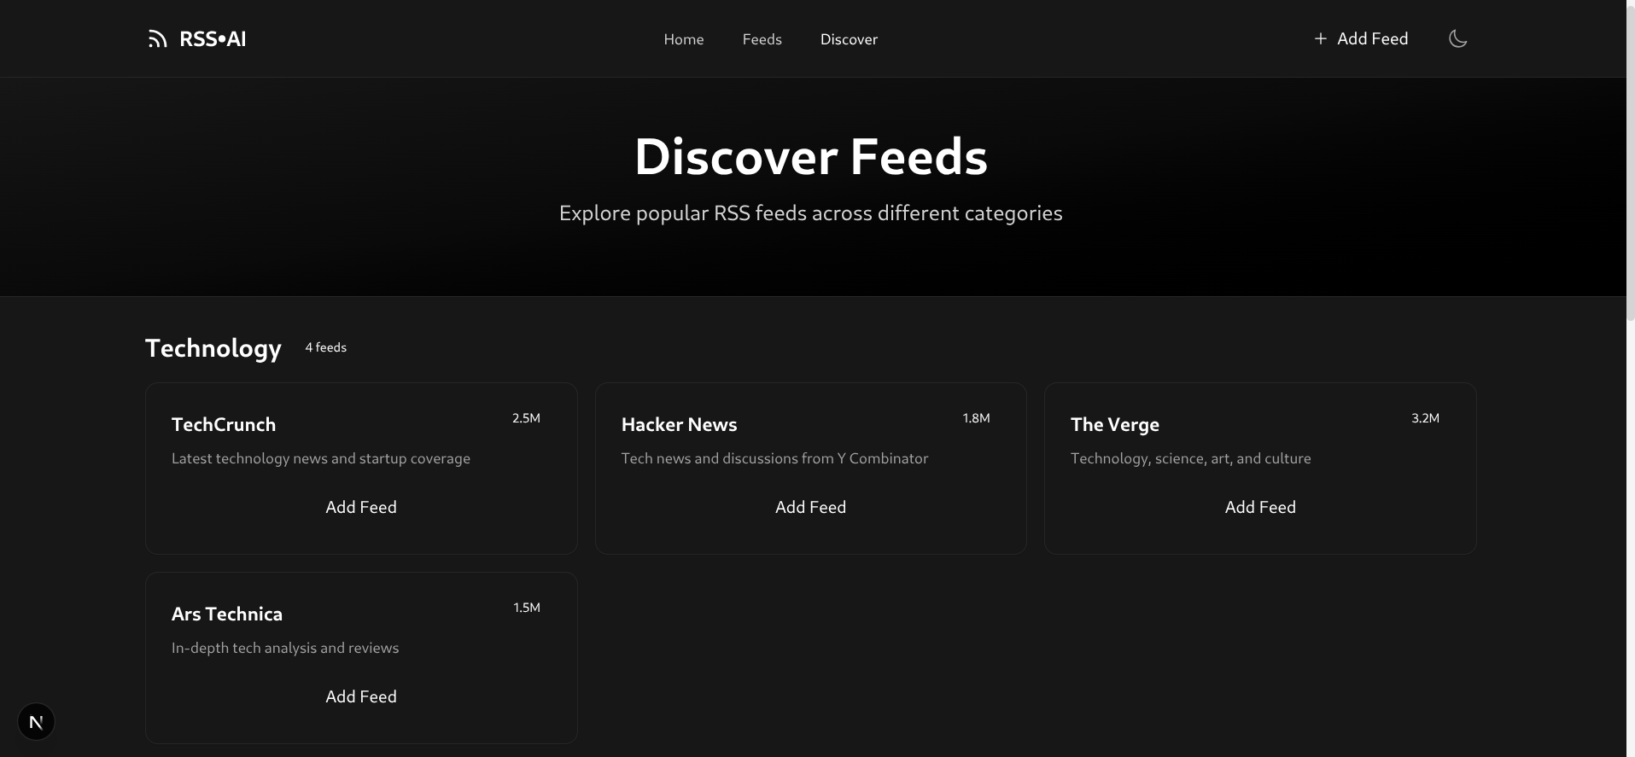1635x757 pixels.
Task: Add the Ars Technica feed
Action: [361, 696]
